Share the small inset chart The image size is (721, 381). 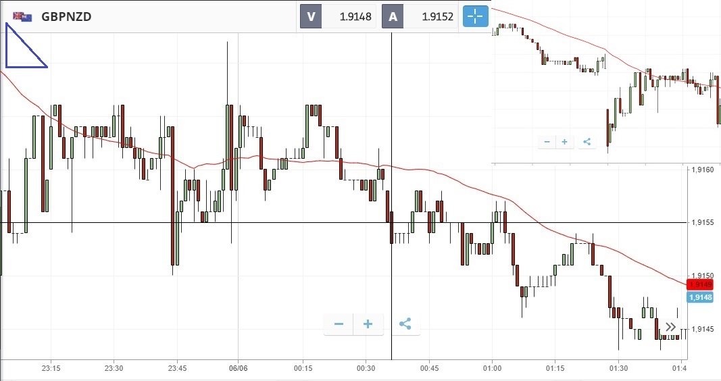click(587, 142)
